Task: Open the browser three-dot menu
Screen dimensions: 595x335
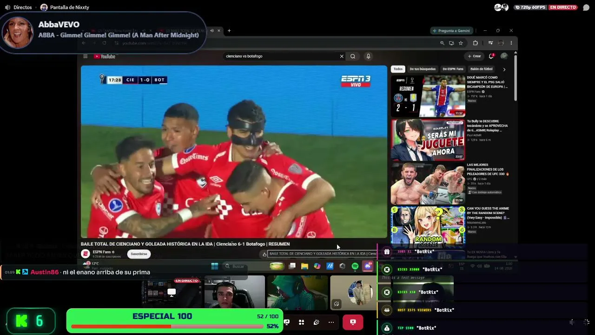Action: click(x=511, y=43)
